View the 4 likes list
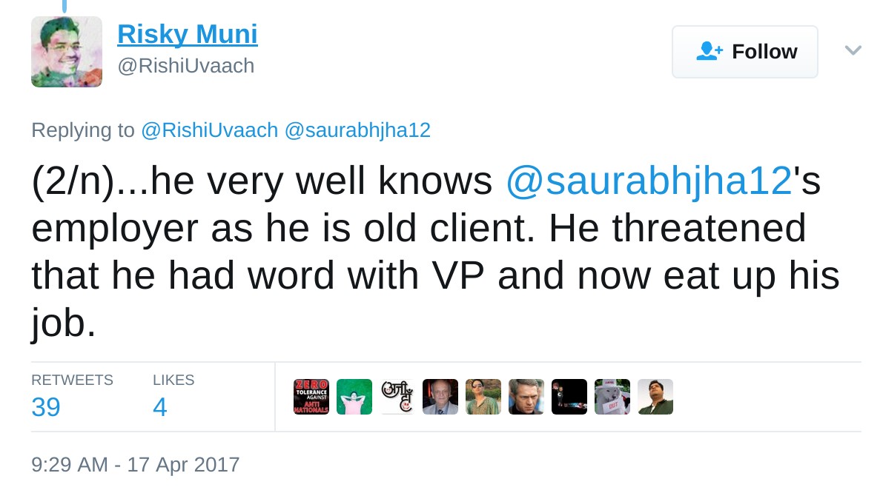883x493 pixels. pyautogui.click(x=160, y=406)
